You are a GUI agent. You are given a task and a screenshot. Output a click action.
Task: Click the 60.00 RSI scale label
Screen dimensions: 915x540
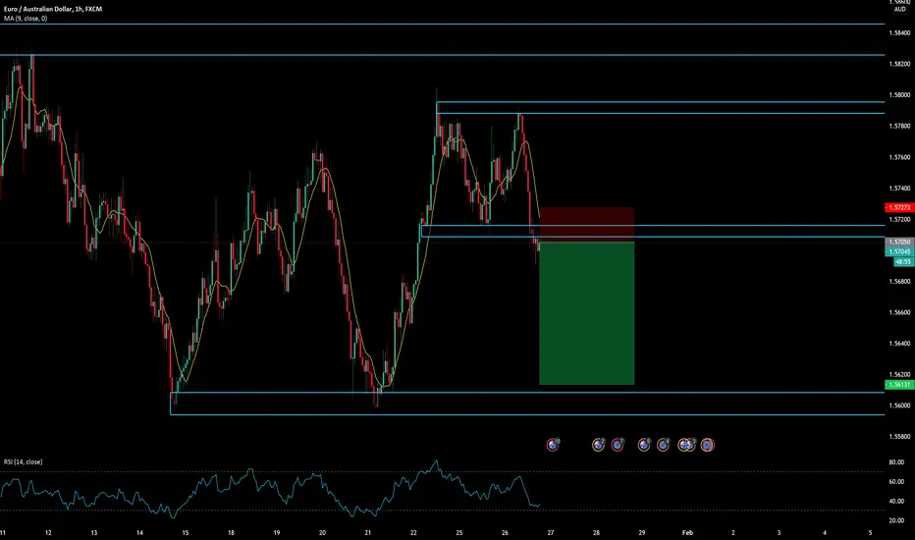click(x=896, y=482)
